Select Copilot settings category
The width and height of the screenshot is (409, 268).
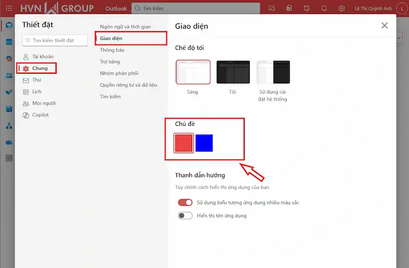[x=36, y=115]
